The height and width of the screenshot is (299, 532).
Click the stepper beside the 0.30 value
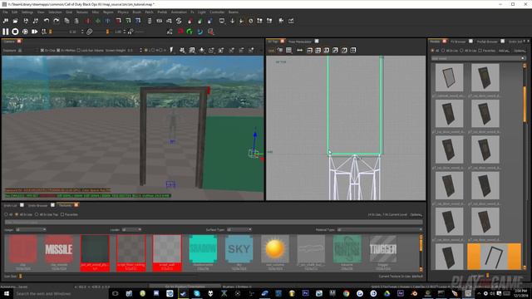[x=82, y=32]
